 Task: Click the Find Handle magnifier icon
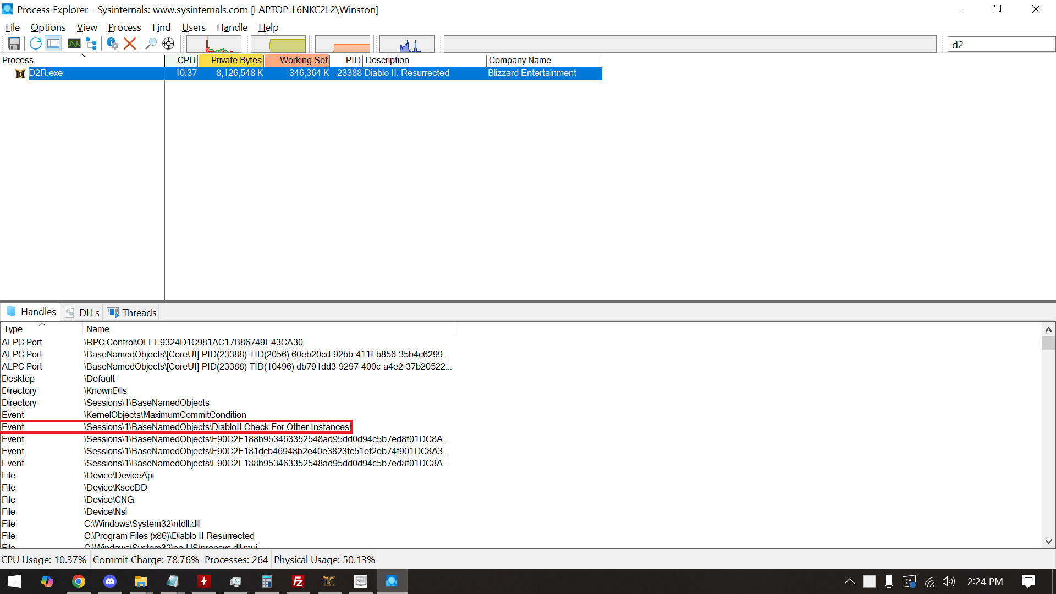(x=151, y=43)
